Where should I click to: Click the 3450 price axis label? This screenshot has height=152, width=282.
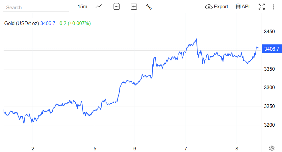(269, 32)
